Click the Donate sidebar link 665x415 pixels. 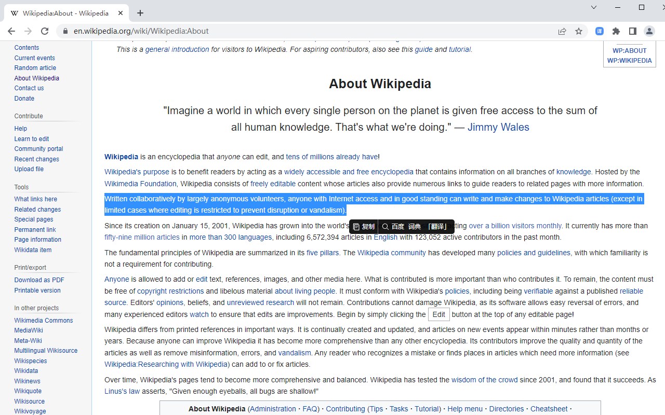click(x=24, y=99)
